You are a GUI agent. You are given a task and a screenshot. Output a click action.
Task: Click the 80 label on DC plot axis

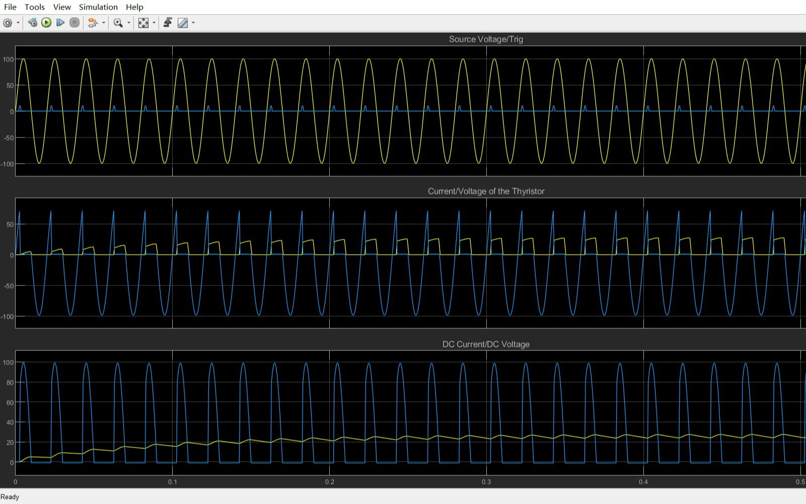click(x=10, y=383)
